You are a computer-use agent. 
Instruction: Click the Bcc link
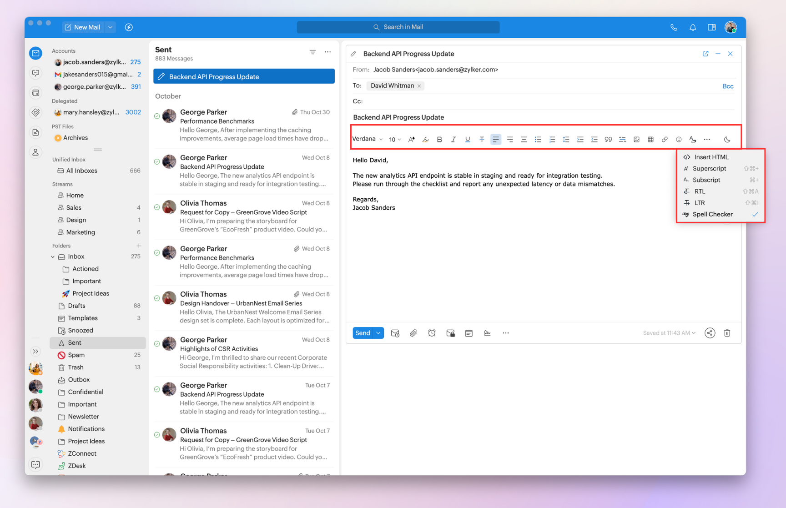(728, 86)
